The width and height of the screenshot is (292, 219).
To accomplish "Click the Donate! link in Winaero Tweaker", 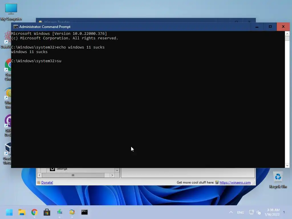I will click(47, 182).
